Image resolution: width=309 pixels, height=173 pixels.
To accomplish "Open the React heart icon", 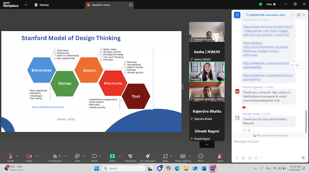I will (x=94, y=156).
